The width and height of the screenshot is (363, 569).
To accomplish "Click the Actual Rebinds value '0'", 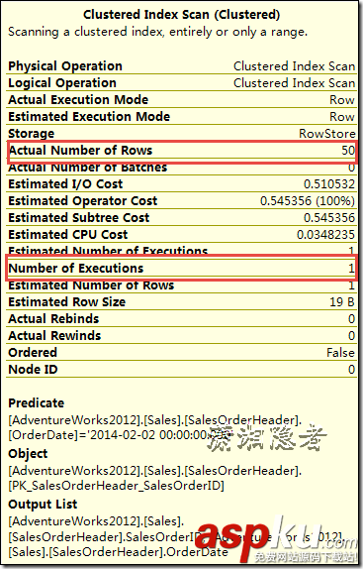I will (351, 318).
